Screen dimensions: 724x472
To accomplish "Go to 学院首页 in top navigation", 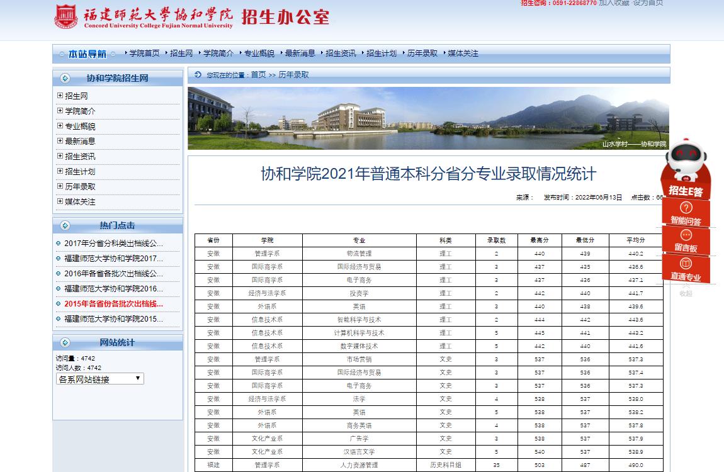I will (145, 53).
